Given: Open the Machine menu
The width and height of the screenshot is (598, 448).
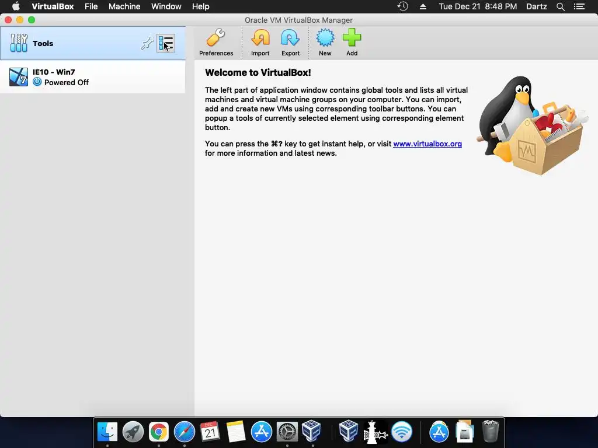Looking at the screenshot, I should tap(124, 6).
